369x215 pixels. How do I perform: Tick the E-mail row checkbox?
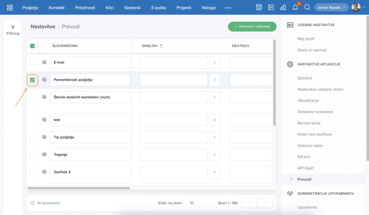pyautogui.click(x=32, y=63)
